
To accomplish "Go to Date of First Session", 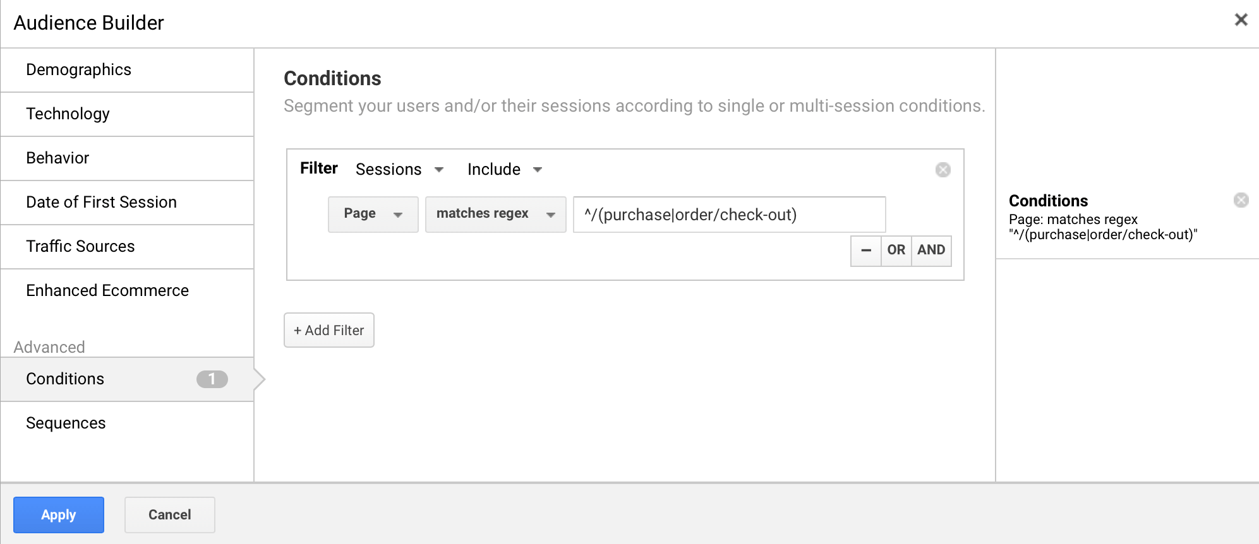I will pos(127,203).
